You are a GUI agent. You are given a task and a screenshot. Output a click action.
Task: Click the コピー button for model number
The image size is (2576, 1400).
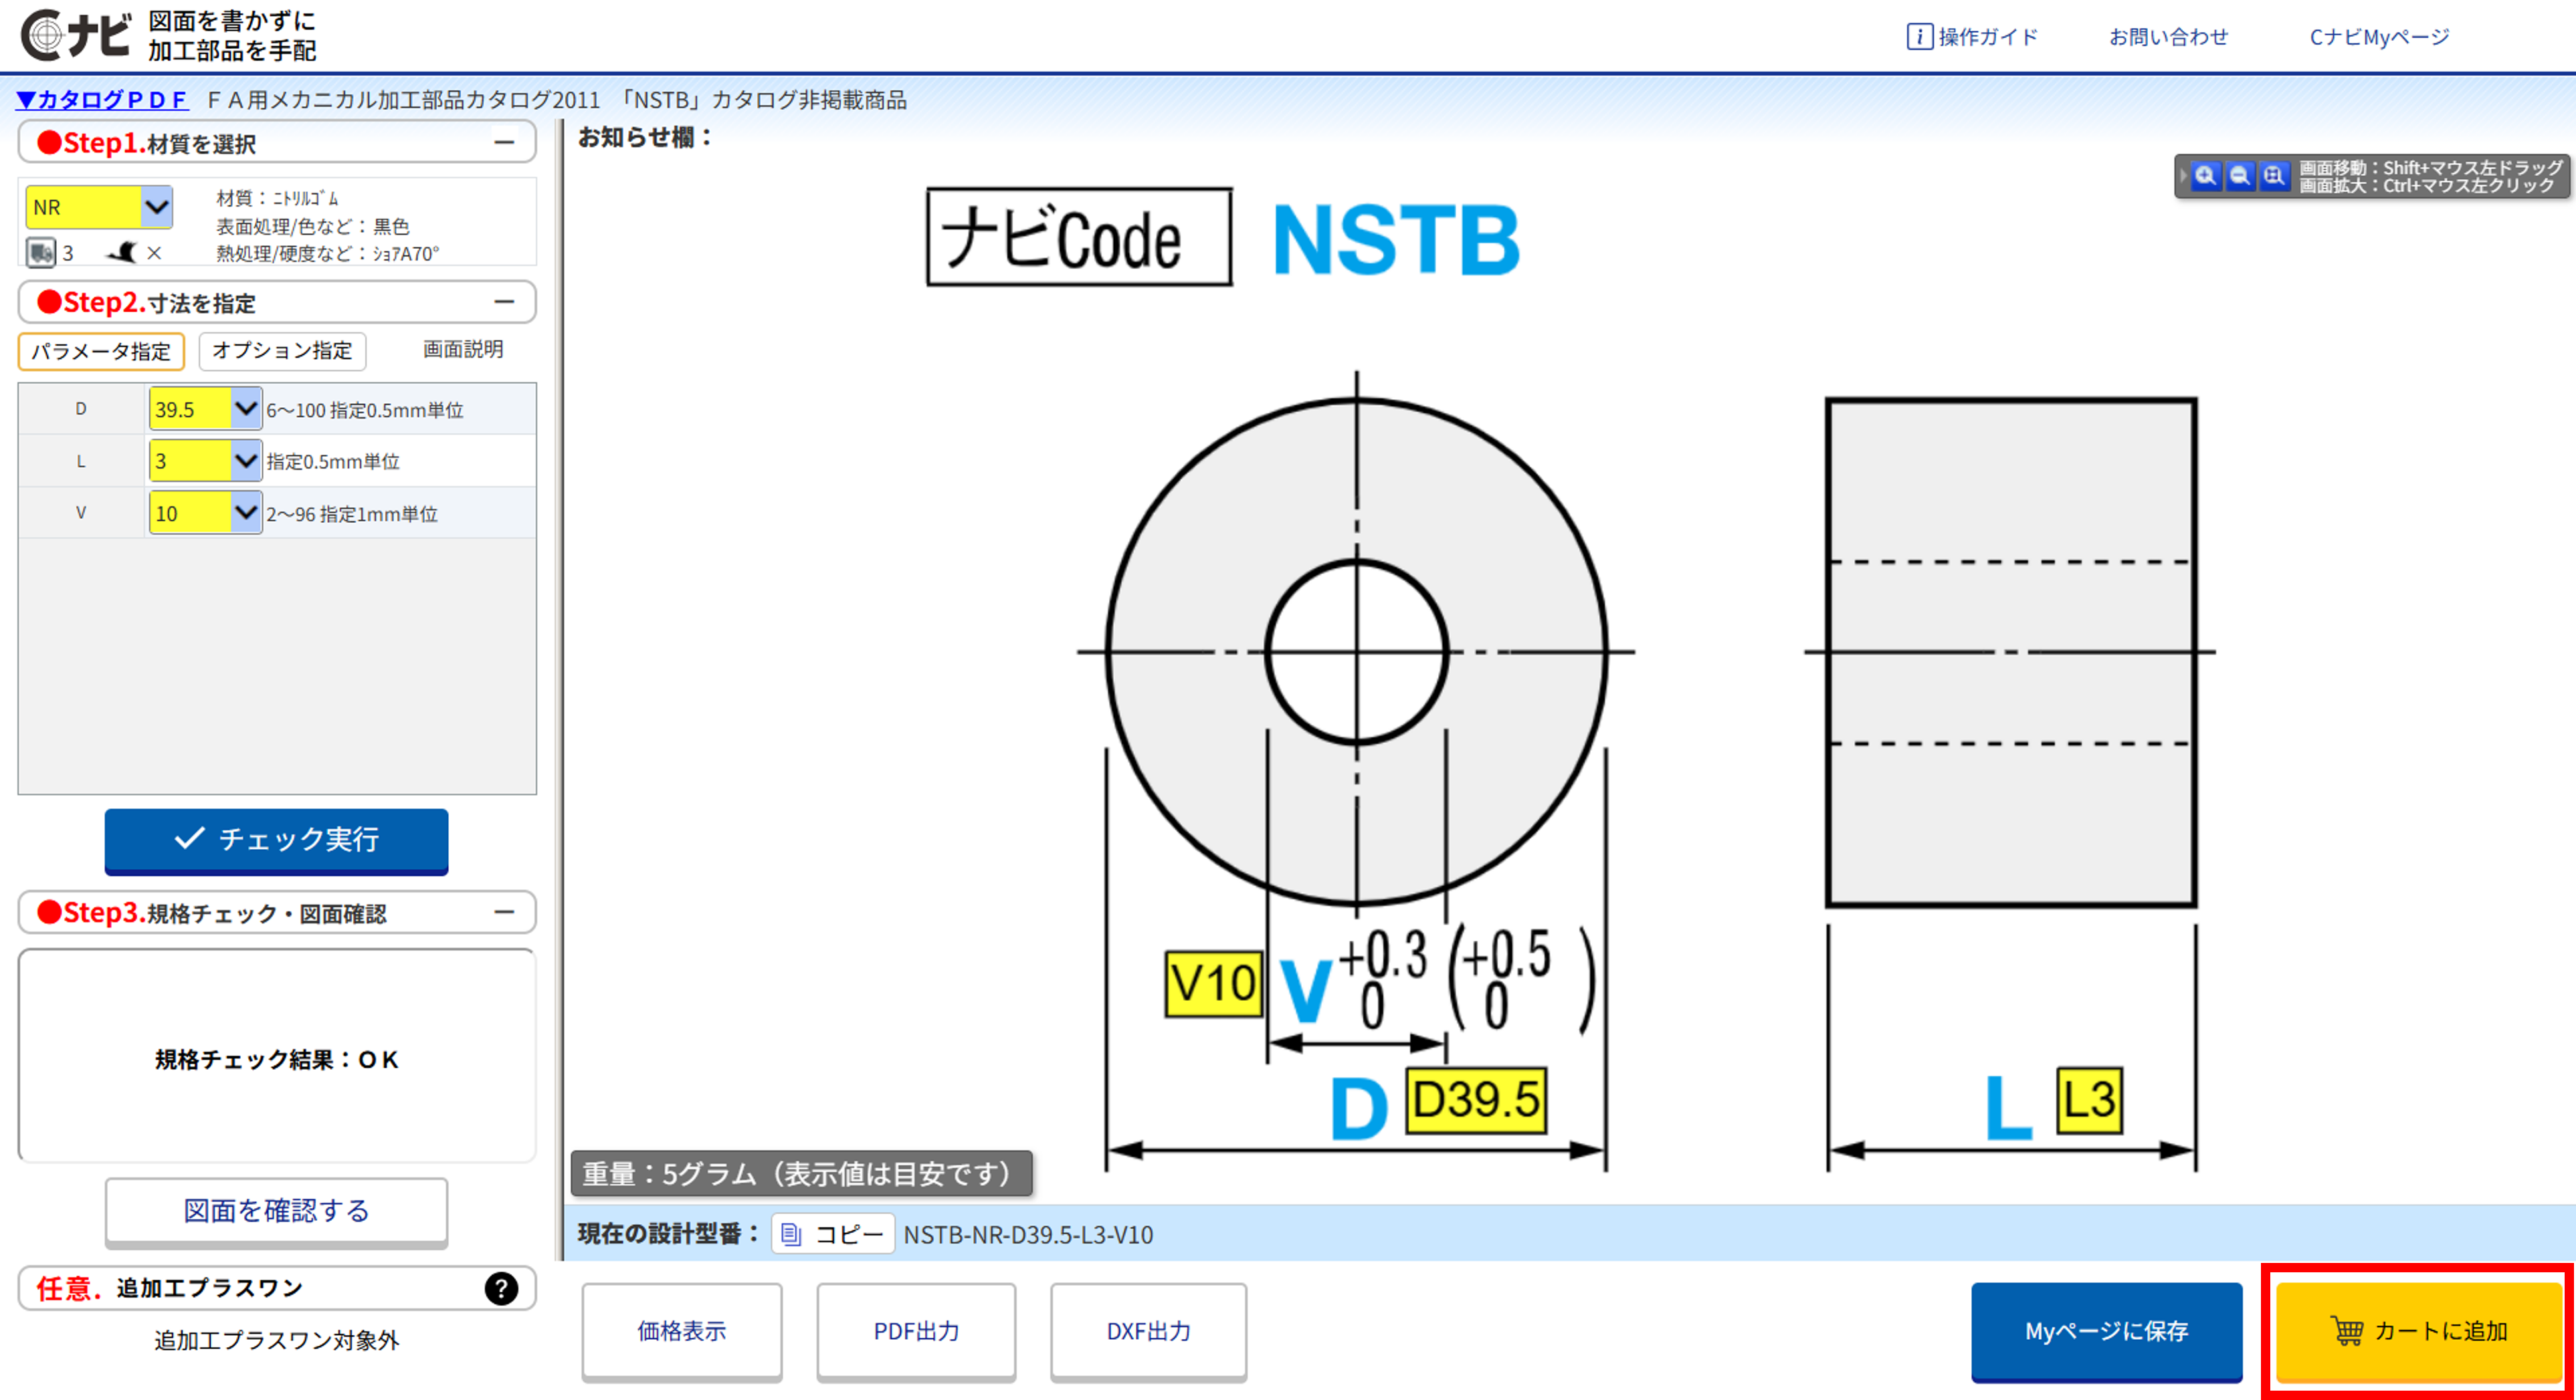click(833, 1234)
